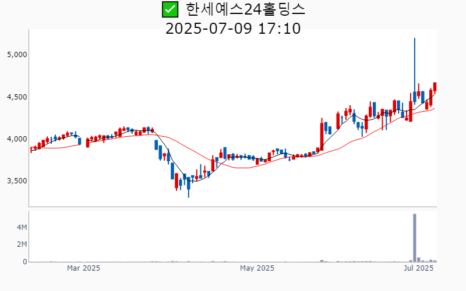Click the 3,500 price axis label

[x=17, y=181]
